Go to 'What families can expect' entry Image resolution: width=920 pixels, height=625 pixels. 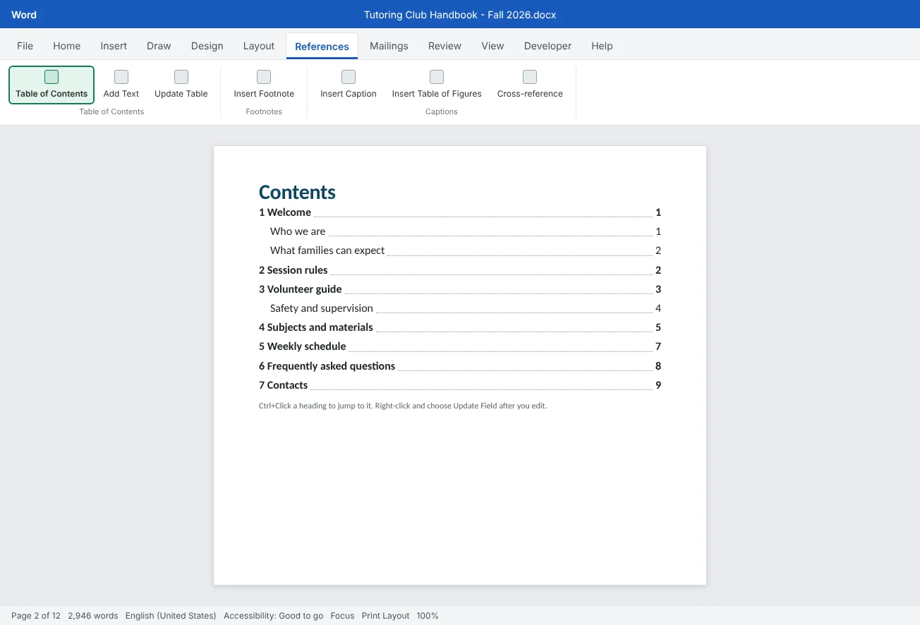point(466,250)
